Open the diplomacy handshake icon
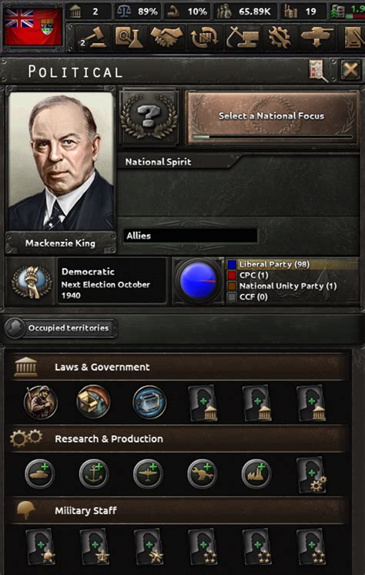The width and height of the screenshot is (365, 575). click(x=167, y=38)
